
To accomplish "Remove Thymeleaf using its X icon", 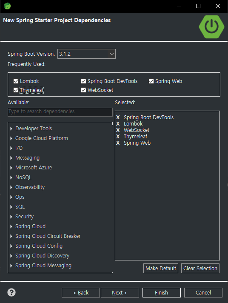I will (118, 137).
